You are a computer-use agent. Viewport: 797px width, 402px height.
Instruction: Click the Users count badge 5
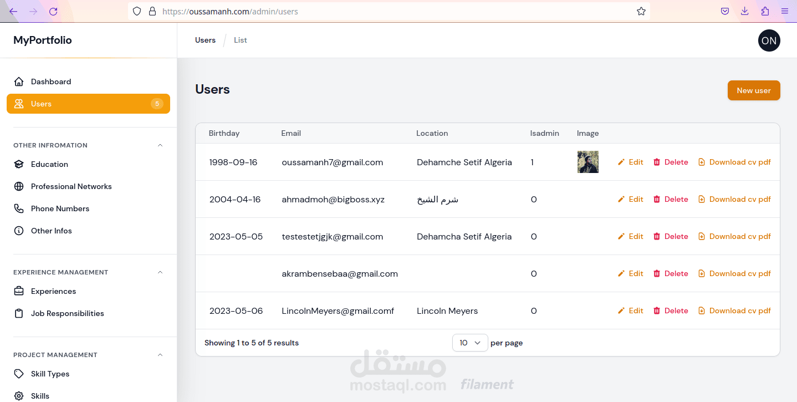157,104
